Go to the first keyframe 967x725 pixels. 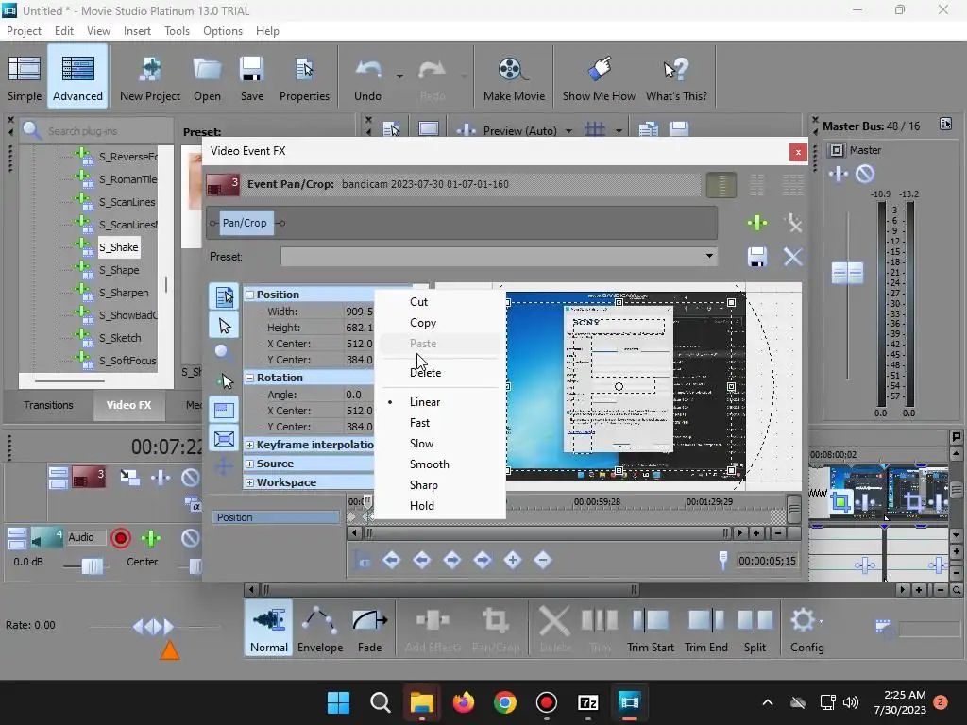click(x=391, y=560)
